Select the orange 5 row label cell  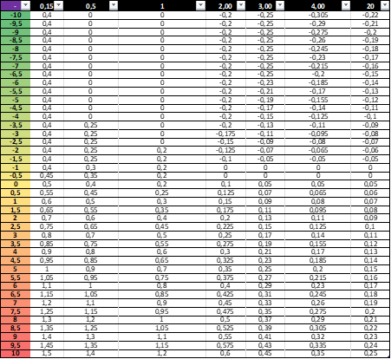[16, 269]
